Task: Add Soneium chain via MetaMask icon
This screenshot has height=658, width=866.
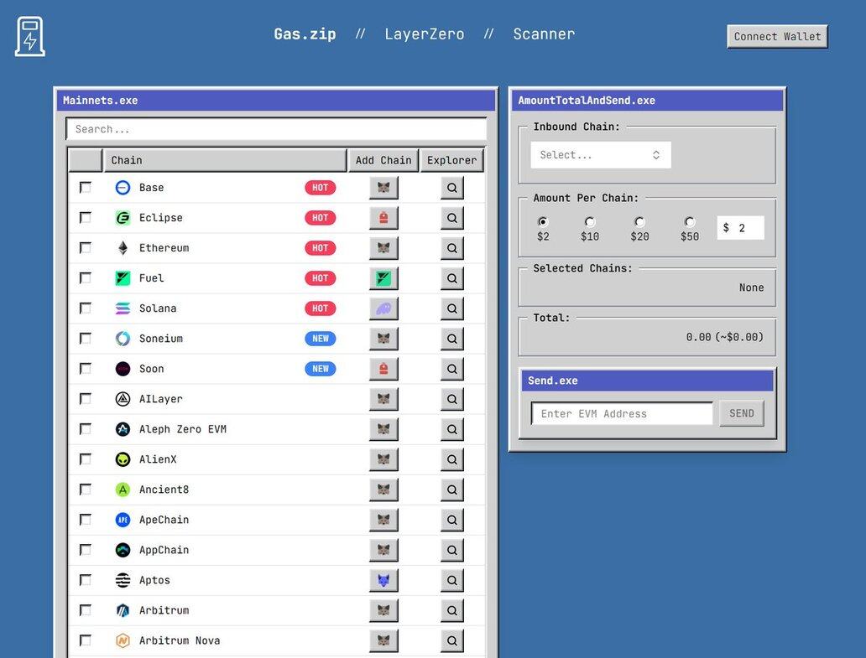Action: [x=383, y=339]
